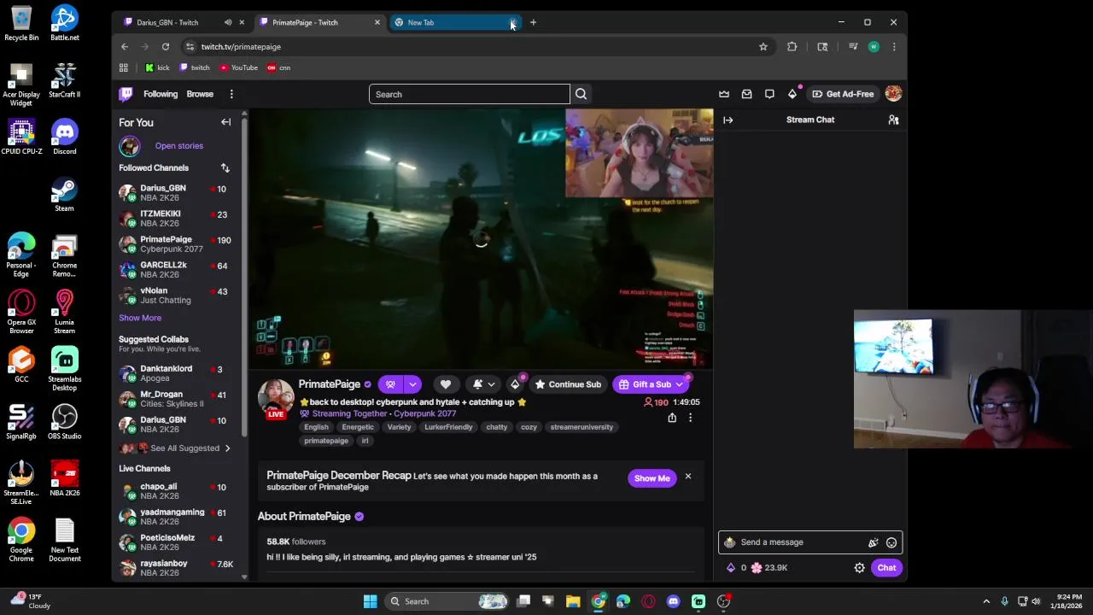Open Discord desktop shortcut

point(65,137)
